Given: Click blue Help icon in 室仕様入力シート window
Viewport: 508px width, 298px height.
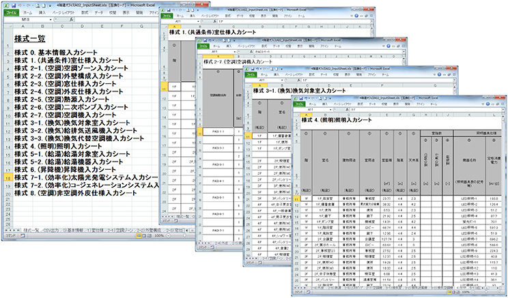Looking at the screenshot, I should (356, 16).
